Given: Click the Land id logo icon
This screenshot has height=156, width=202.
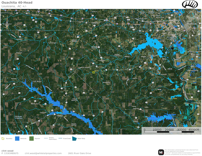Looking at the screenshot, I should pyautogui.click(x=161, y=152).
